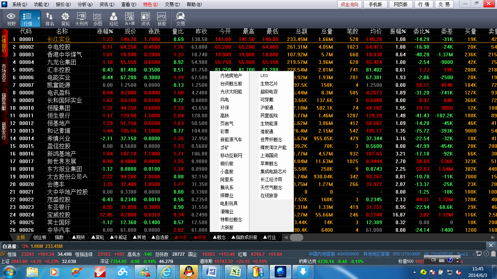Open Word from the taskbar
497x279 pixels.
tap(212, 272)
